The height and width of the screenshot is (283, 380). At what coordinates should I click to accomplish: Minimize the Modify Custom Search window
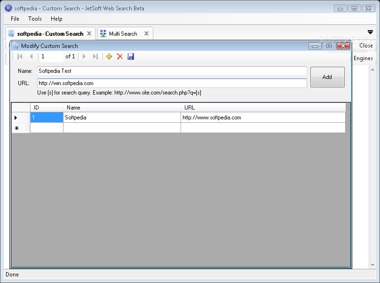point(315,46)
